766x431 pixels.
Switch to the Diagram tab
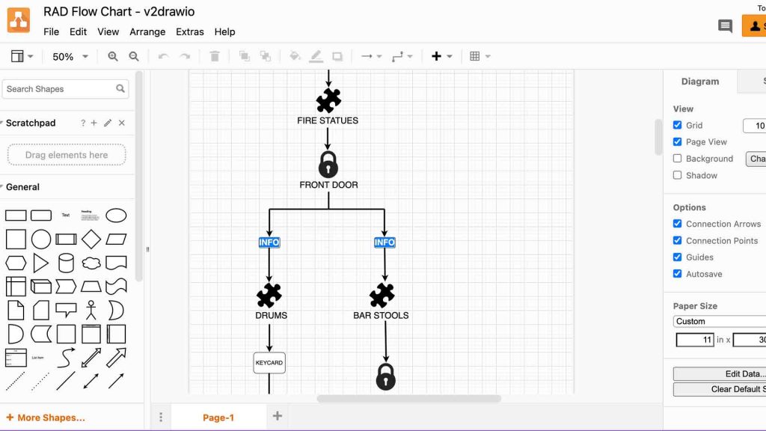tap(700, 82)
